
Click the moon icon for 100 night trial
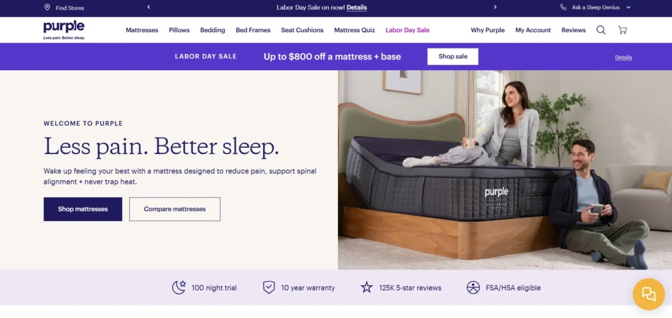(x=178, y=287)
